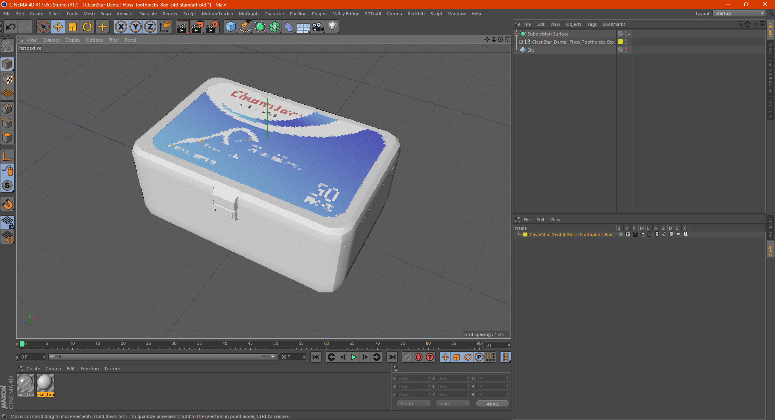This screenshot has width=775, height=420.
Task: Click the end frame 90 F field
Action: coord(293,357)
